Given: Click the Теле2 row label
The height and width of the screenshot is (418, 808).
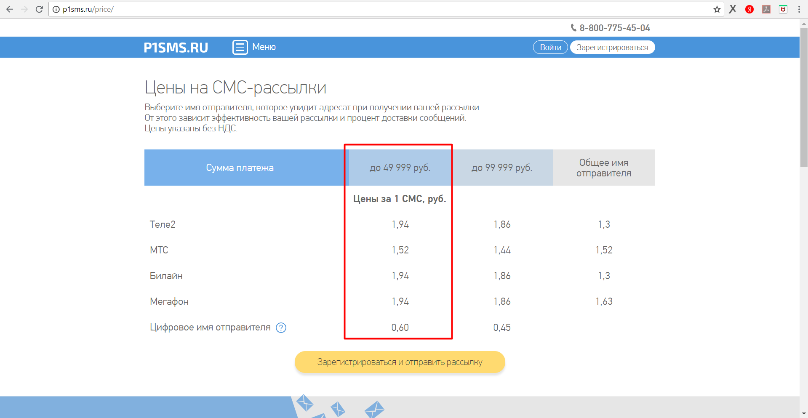Looking at the screenshot, I should pyautogui.click(x=163, y=224).
